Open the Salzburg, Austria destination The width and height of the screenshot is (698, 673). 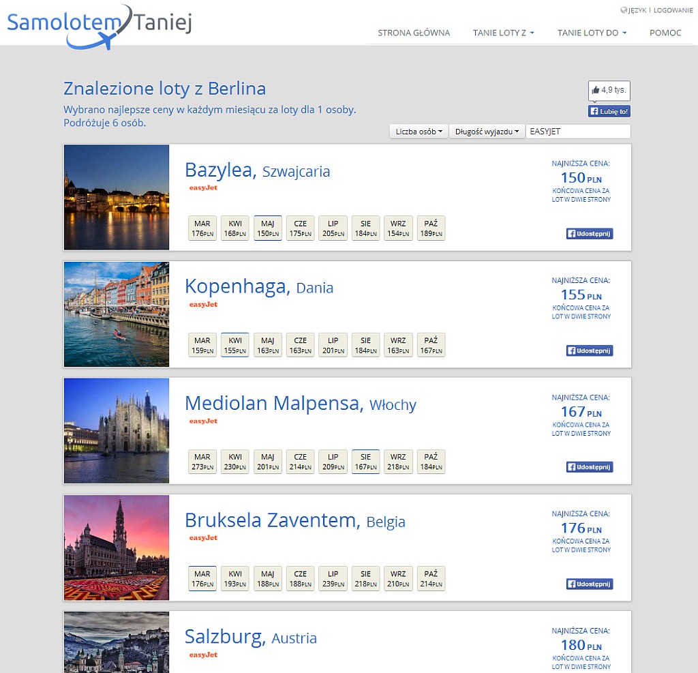[x=251, y=637]
